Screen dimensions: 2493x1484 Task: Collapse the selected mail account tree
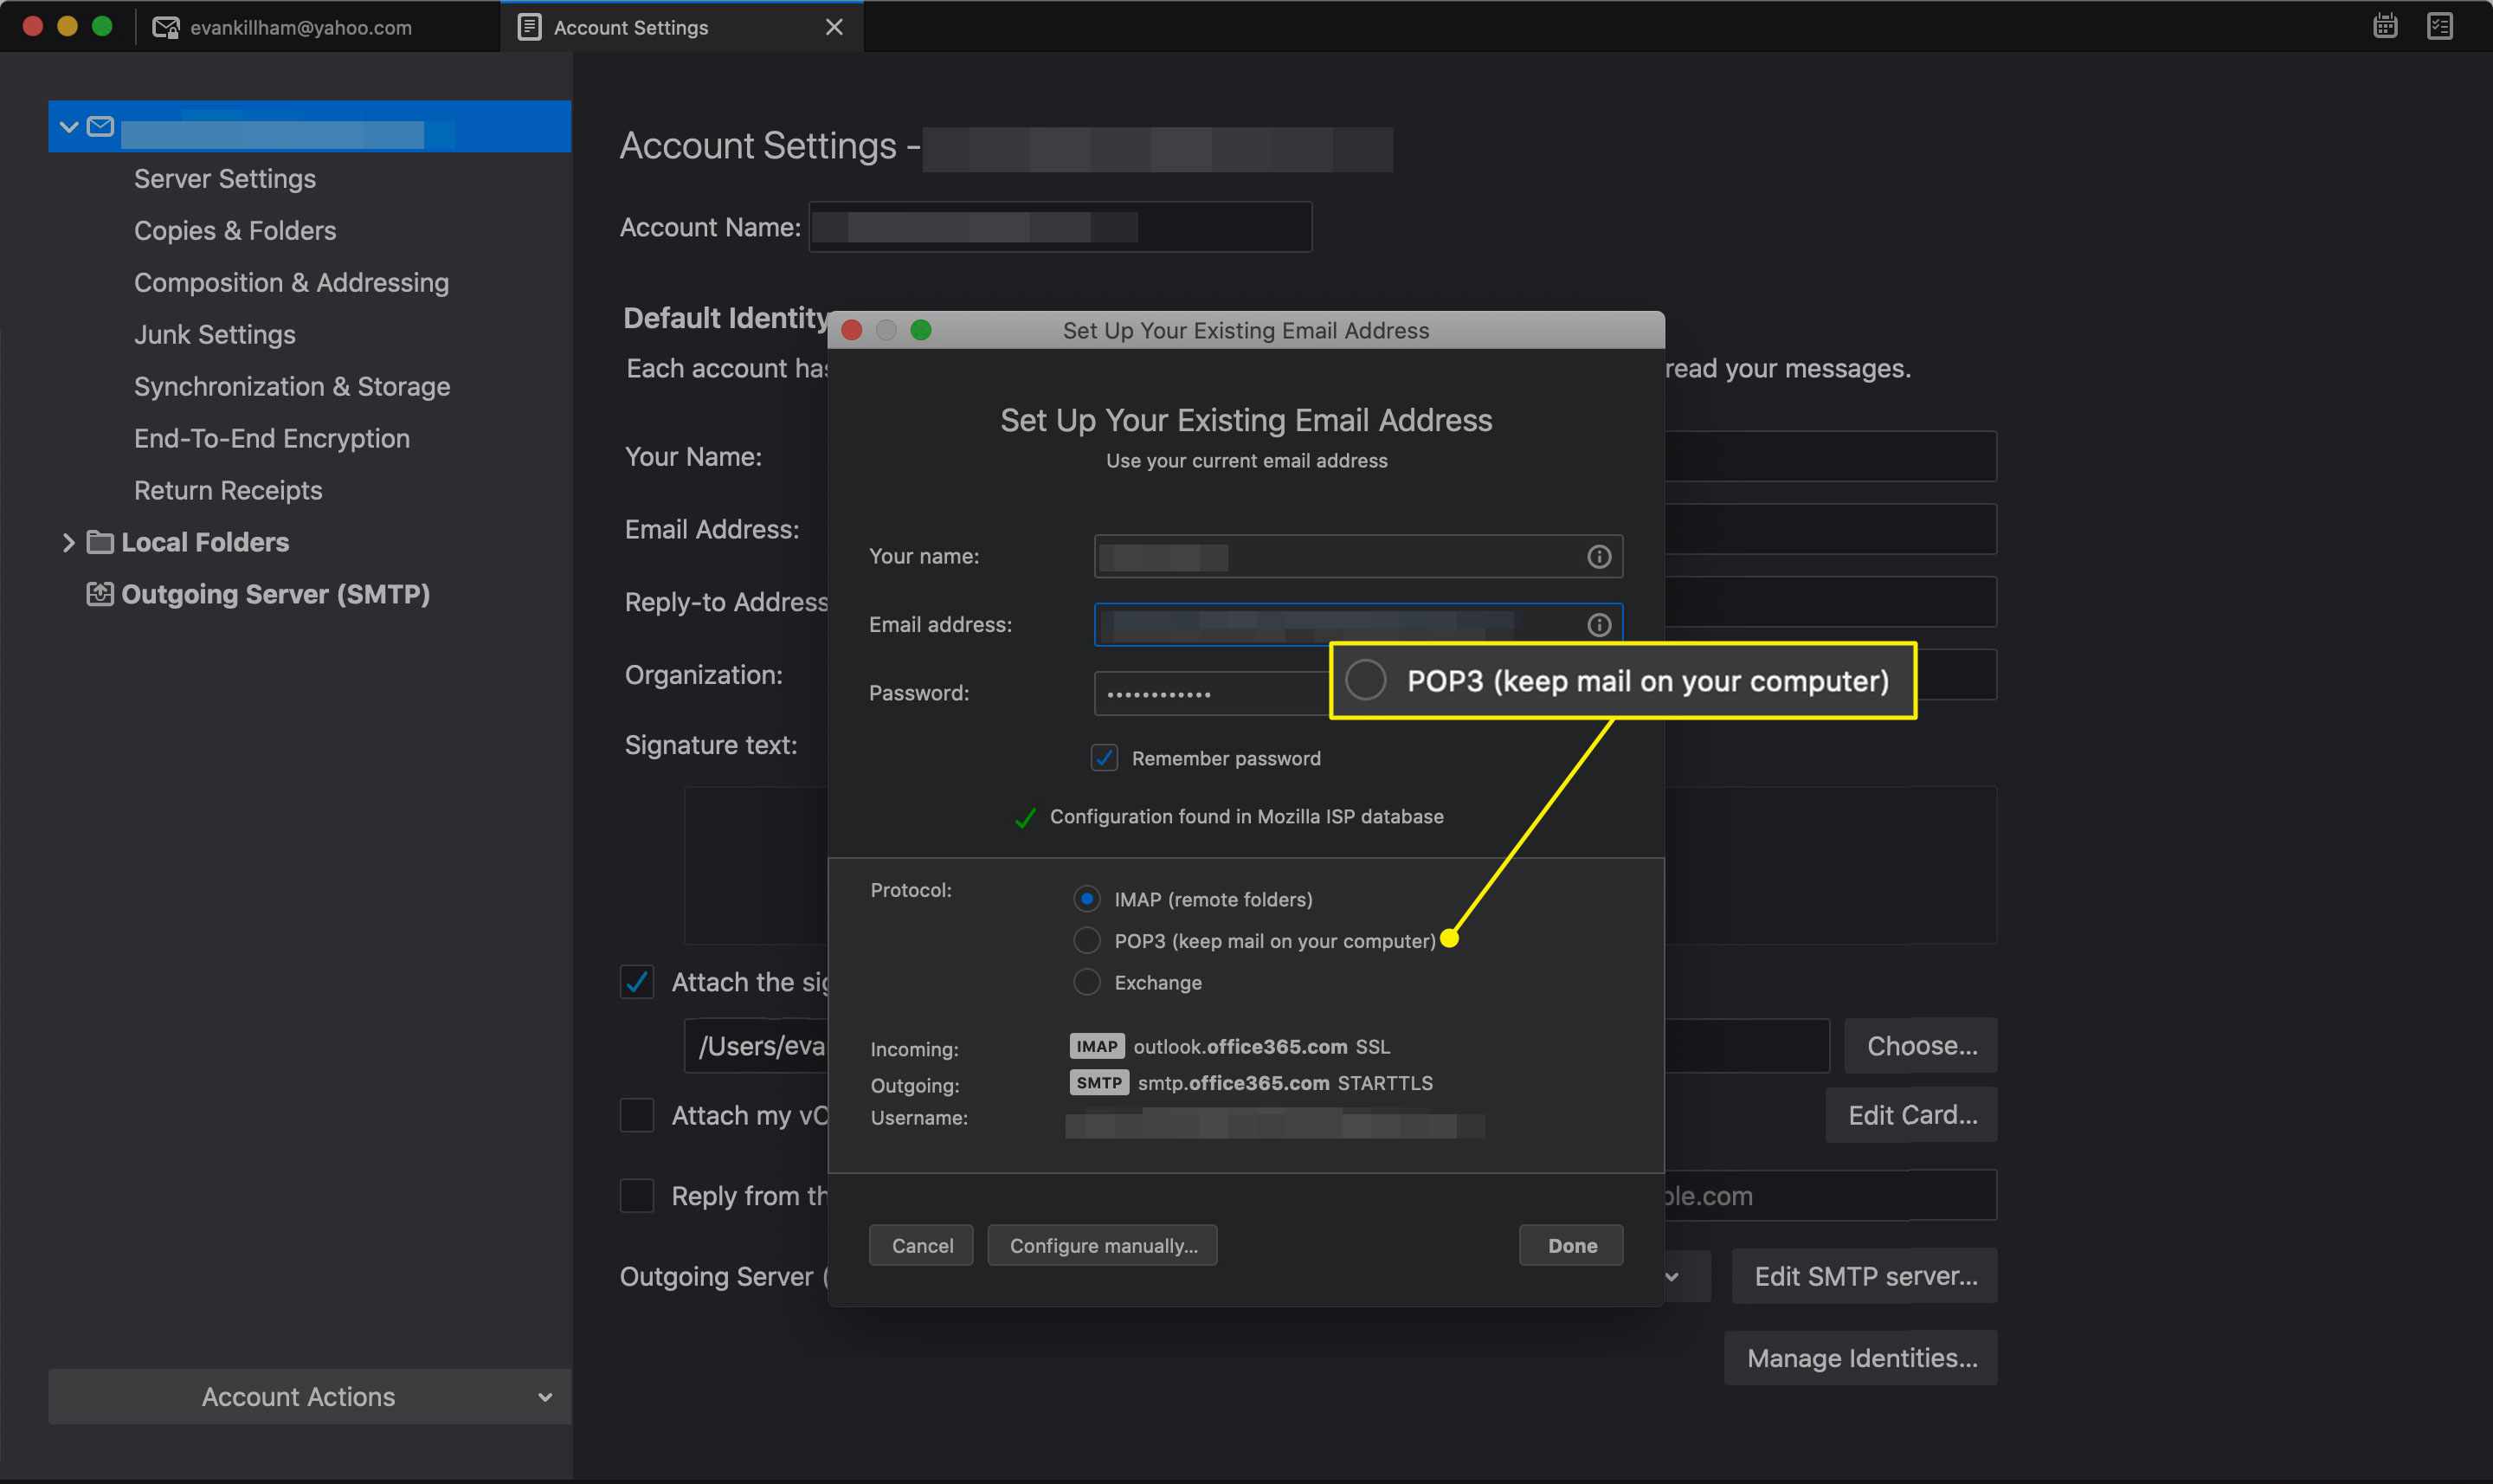(x=69, y=126)
